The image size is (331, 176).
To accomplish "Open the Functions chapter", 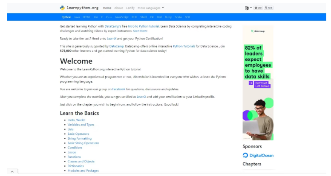I will [x=74, y=157].
